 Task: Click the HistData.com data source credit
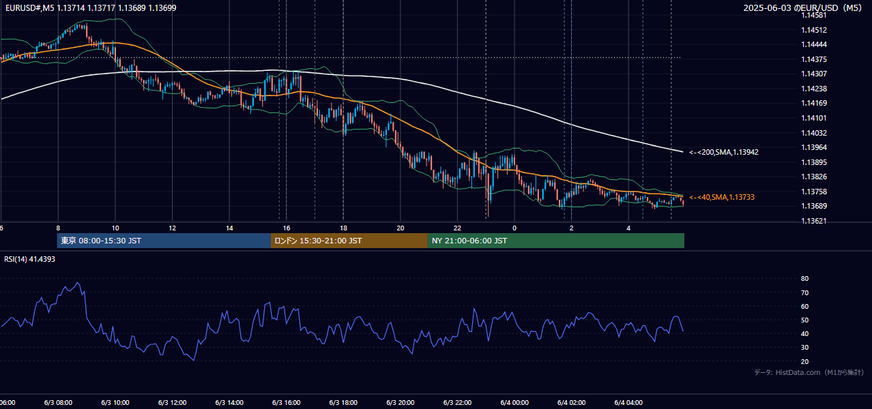point(809,372)
